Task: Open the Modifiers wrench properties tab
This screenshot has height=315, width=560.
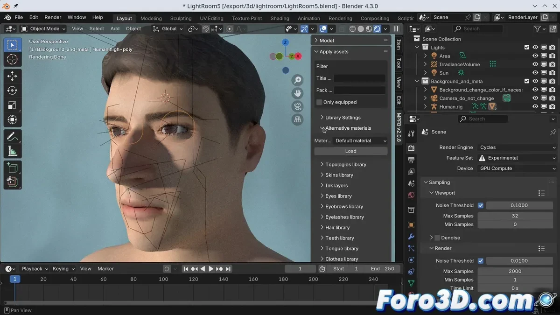Action: pos(411,237)
